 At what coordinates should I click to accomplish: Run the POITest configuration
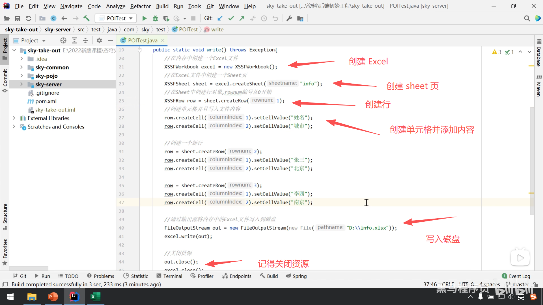click(144, 18)
